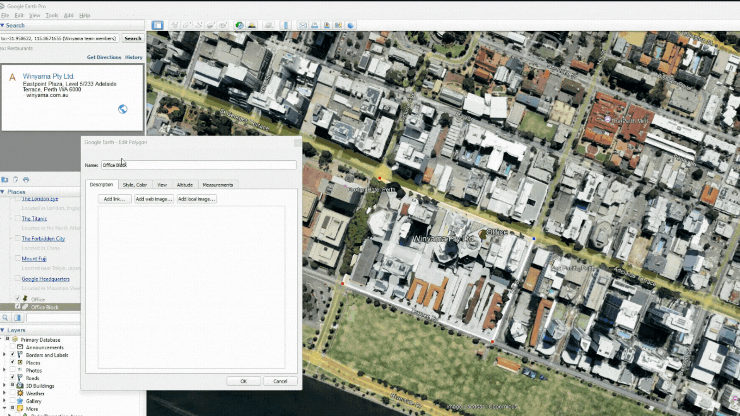
Task: Click Get Directions link
Action: (104, 57)
